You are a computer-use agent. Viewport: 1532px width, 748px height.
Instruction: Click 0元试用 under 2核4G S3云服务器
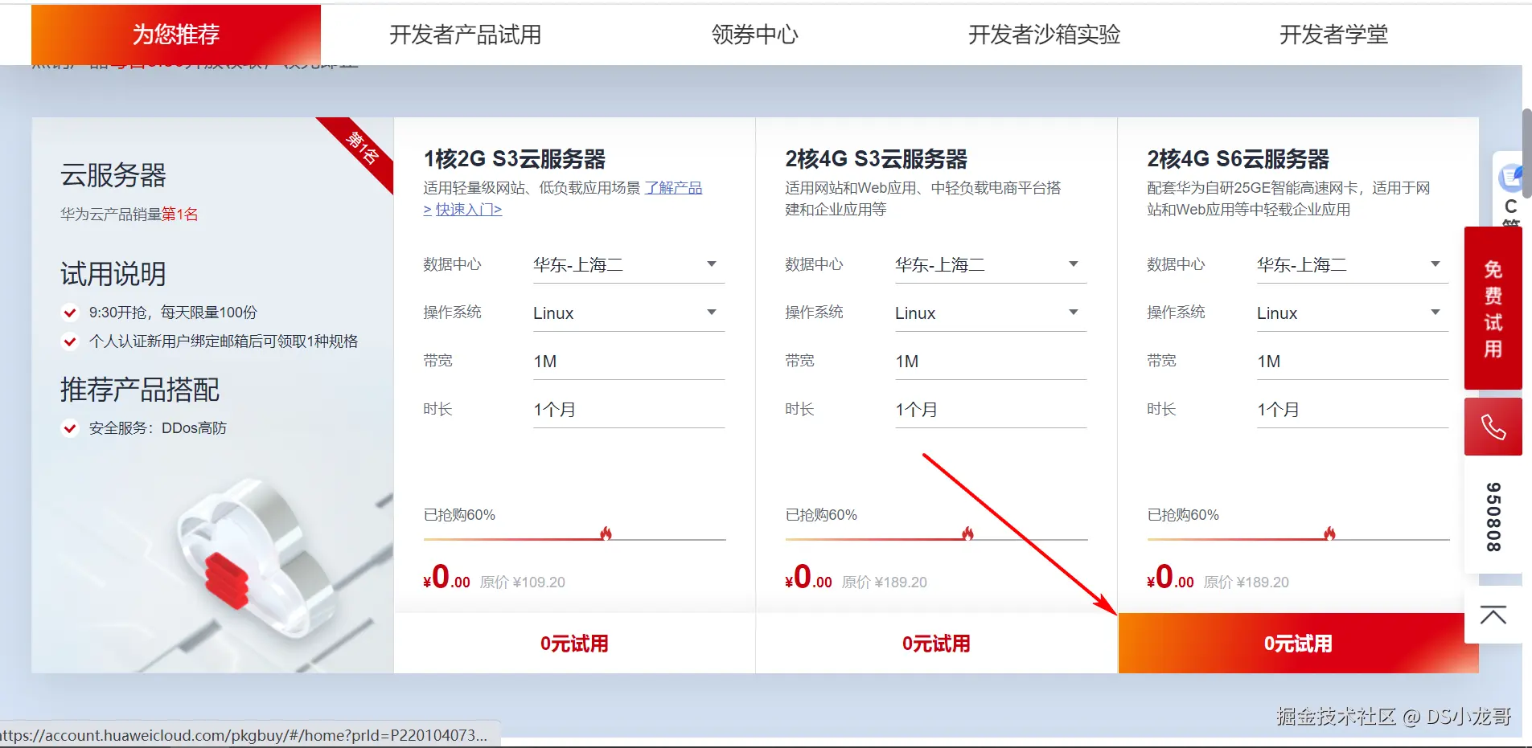(x=936, y=644)
